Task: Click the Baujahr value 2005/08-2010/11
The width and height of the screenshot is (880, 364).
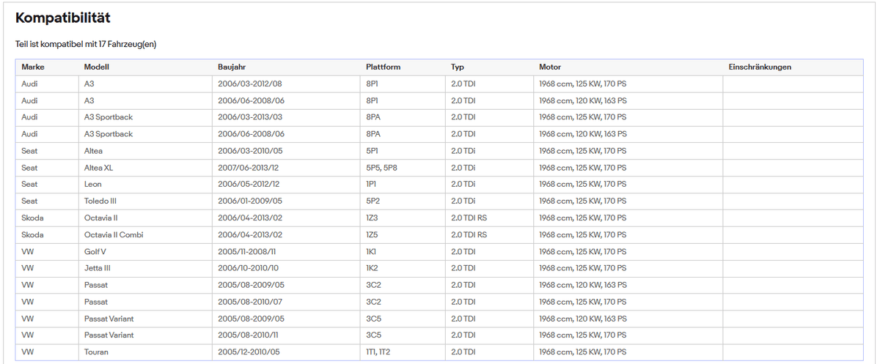Action: [249, 335]
